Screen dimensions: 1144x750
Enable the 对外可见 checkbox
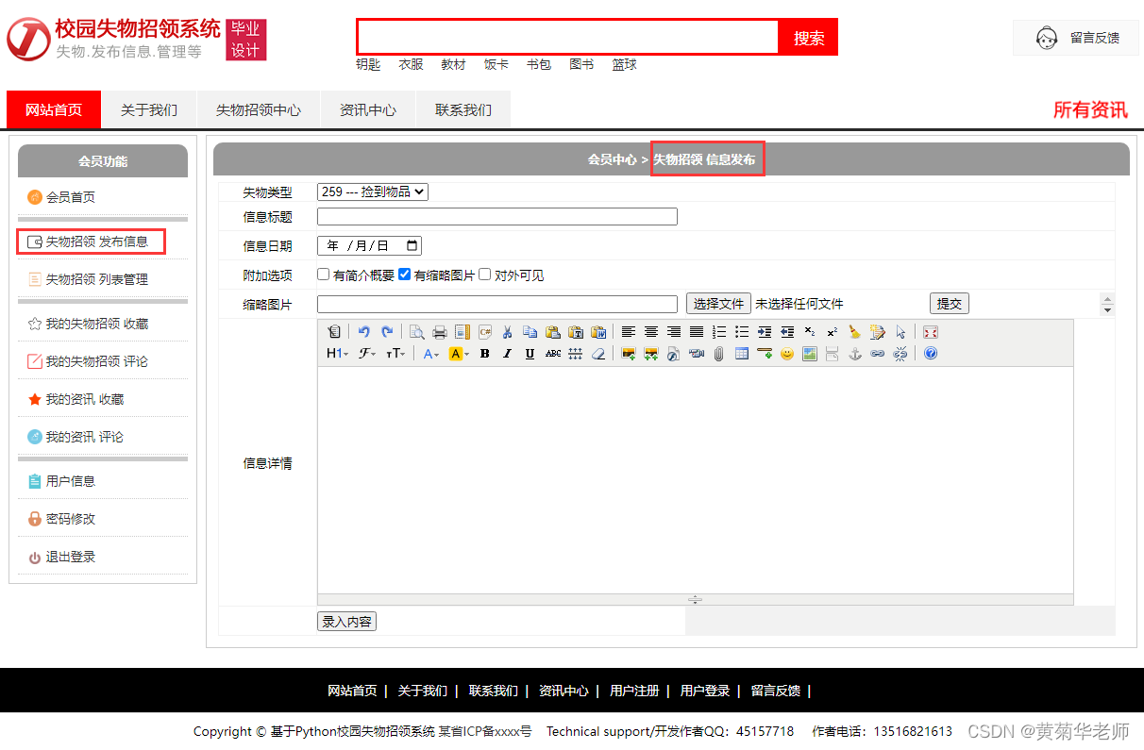pyautogui.click(x=484, y=274)
